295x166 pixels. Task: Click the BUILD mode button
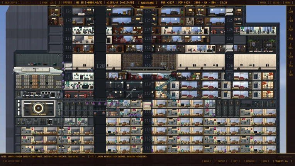tap(207, 161)
